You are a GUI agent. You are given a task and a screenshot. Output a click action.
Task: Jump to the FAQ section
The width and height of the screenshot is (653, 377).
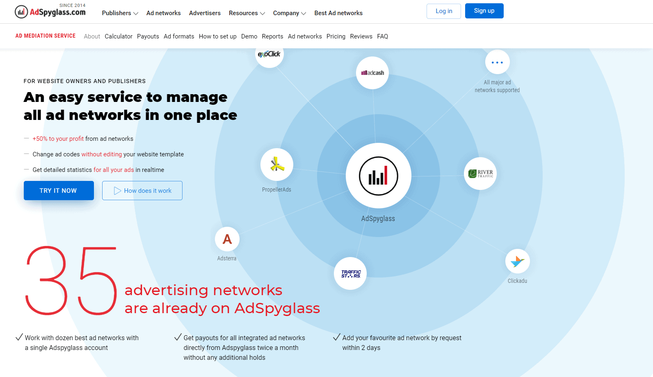pos(383,36)
